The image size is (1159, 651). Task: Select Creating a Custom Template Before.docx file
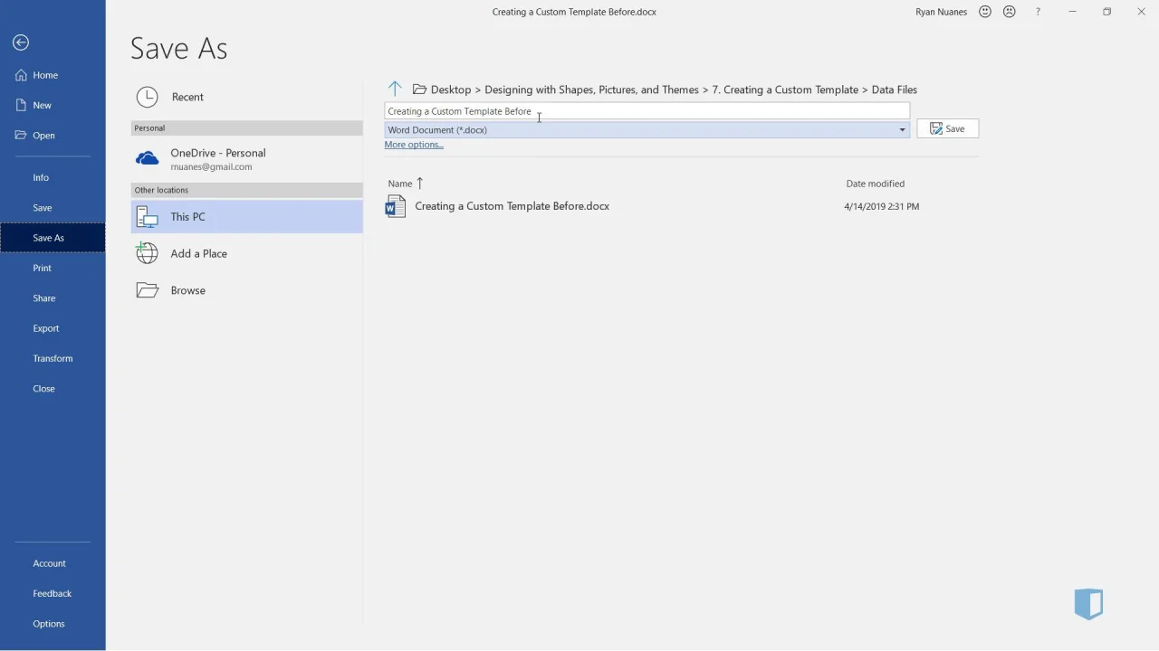click(512, 206)
